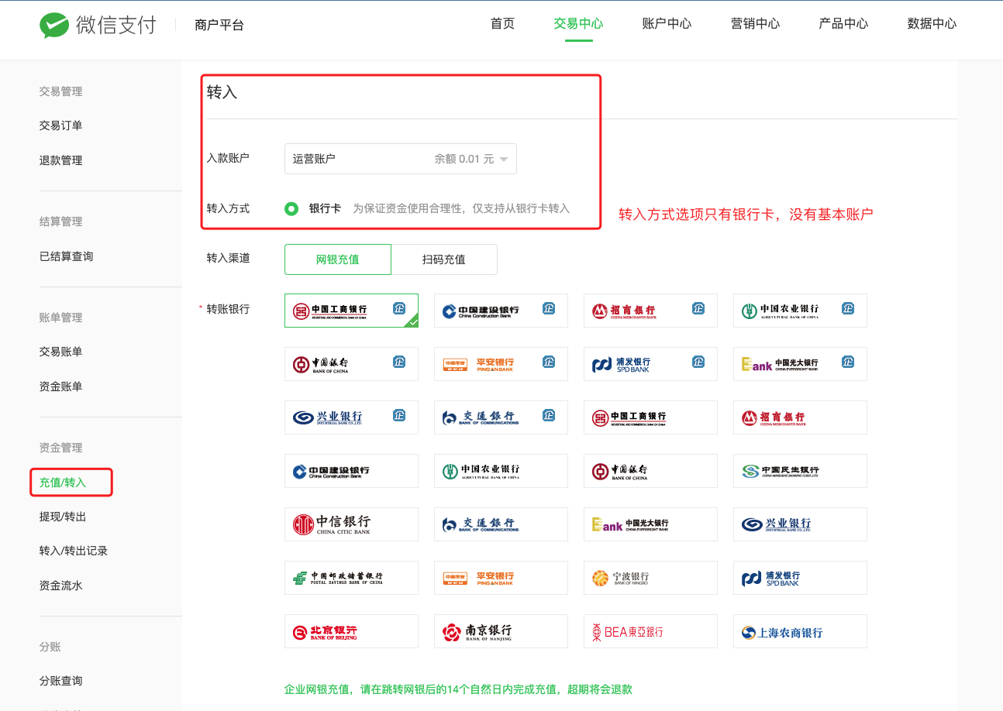Viewport: 1003px width, 711px height.
Task: Open 充值/转入 in the sidebar
Action: (x=63, y=483)
